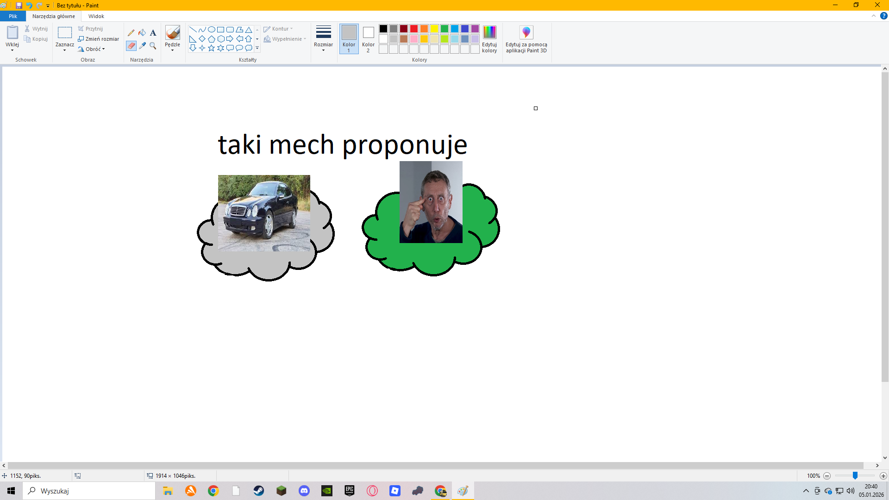This screenshot has height=500, width=889.
Task: Activate Kolor 1 selector
Action: click(349, 39)
